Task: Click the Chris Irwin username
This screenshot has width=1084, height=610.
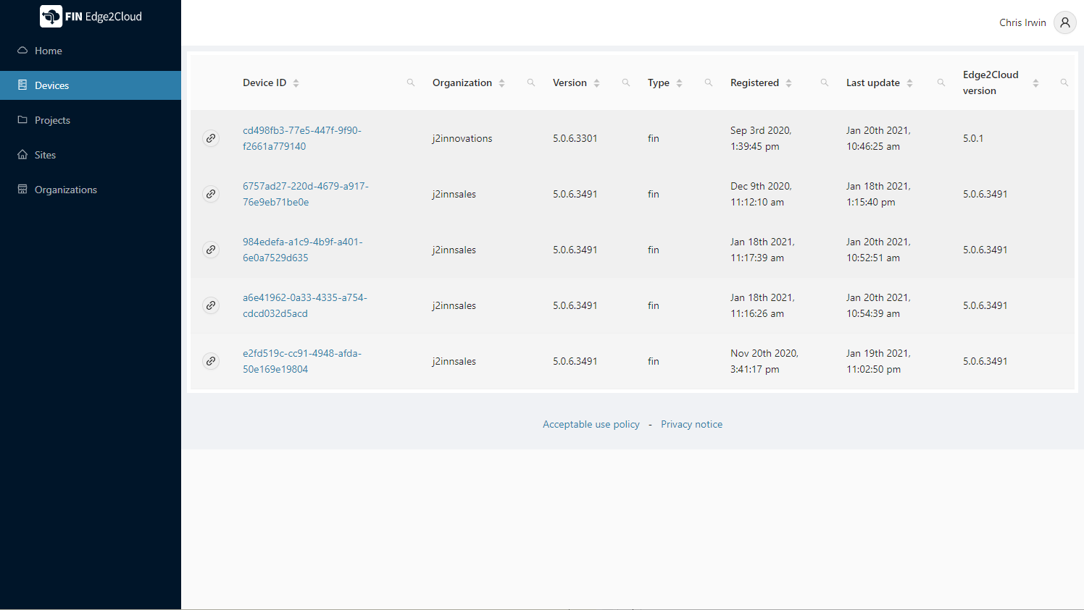Action: pos(1022,22)
